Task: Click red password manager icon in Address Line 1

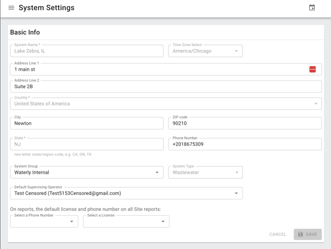Action: (312, 69)
